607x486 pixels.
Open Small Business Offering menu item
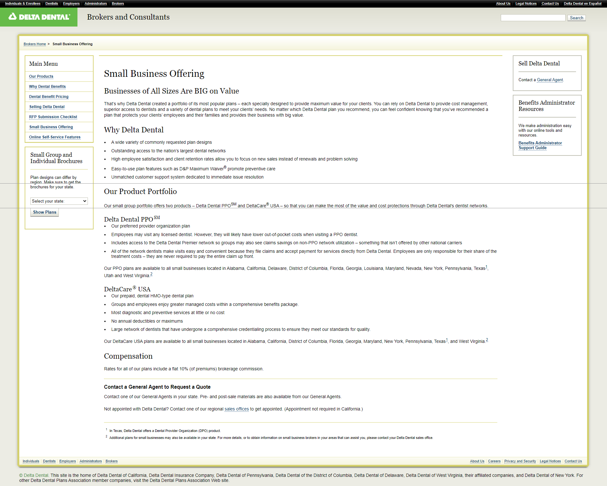tap(51, 127)
